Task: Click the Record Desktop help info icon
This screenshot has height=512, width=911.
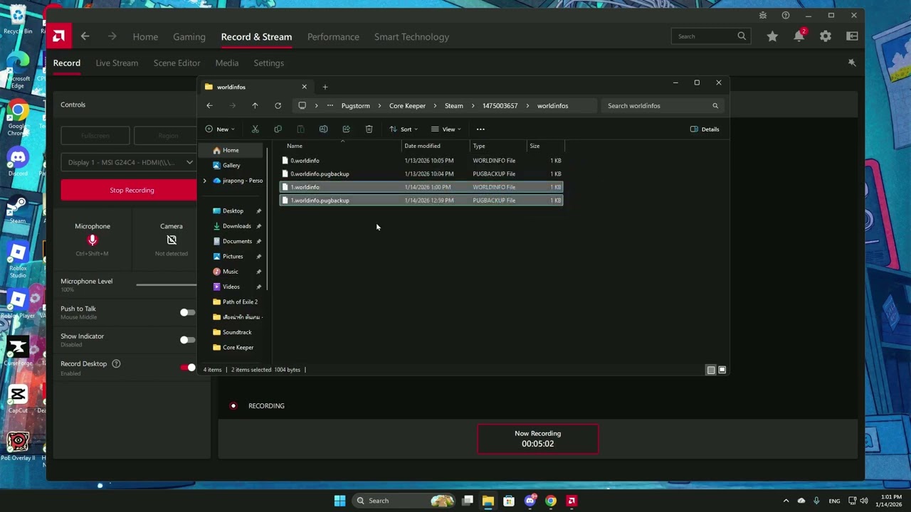Action: coord(116,364)
